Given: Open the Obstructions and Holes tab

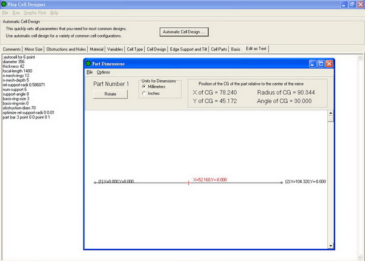Looking at the screenshot, I should pos(66,49).
